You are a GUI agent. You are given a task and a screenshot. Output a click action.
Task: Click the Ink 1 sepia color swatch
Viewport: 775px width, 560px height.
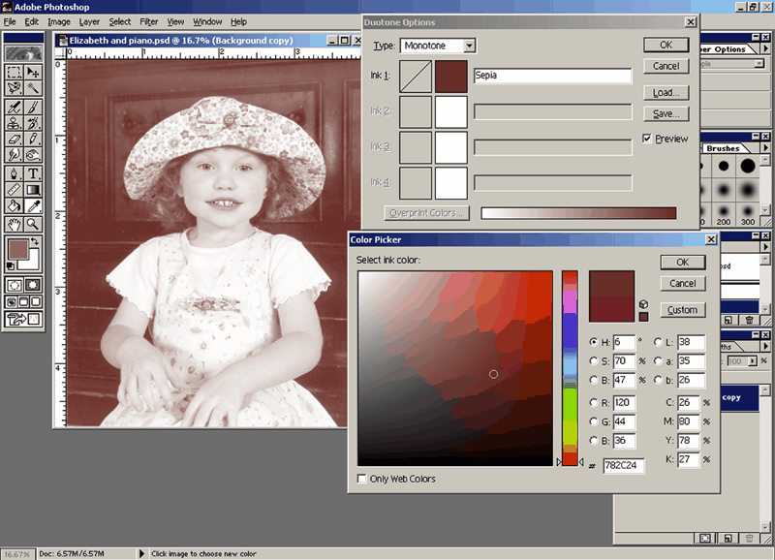[451, 77]
